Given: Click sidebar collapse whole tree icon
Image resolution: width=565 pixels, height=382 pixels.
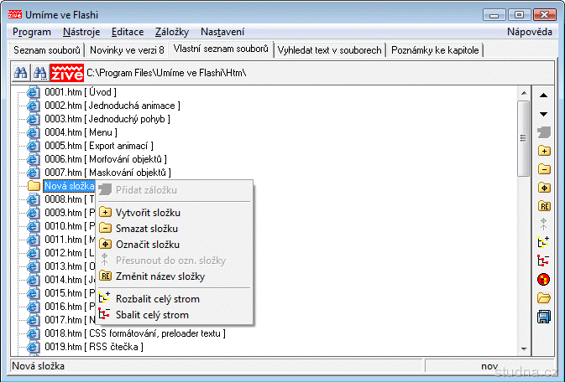Looking at the screenshot, I should 543,261.
